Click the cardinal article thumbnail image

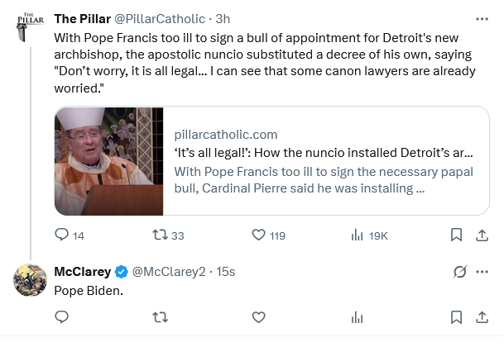pyautogui.click(x=103, y=161)
